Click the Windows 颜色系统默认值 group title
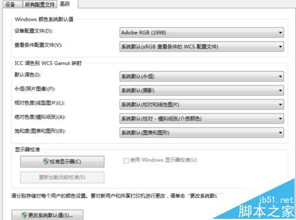The width and height of the screenshot is (296, 220). [x=44, y=20]
